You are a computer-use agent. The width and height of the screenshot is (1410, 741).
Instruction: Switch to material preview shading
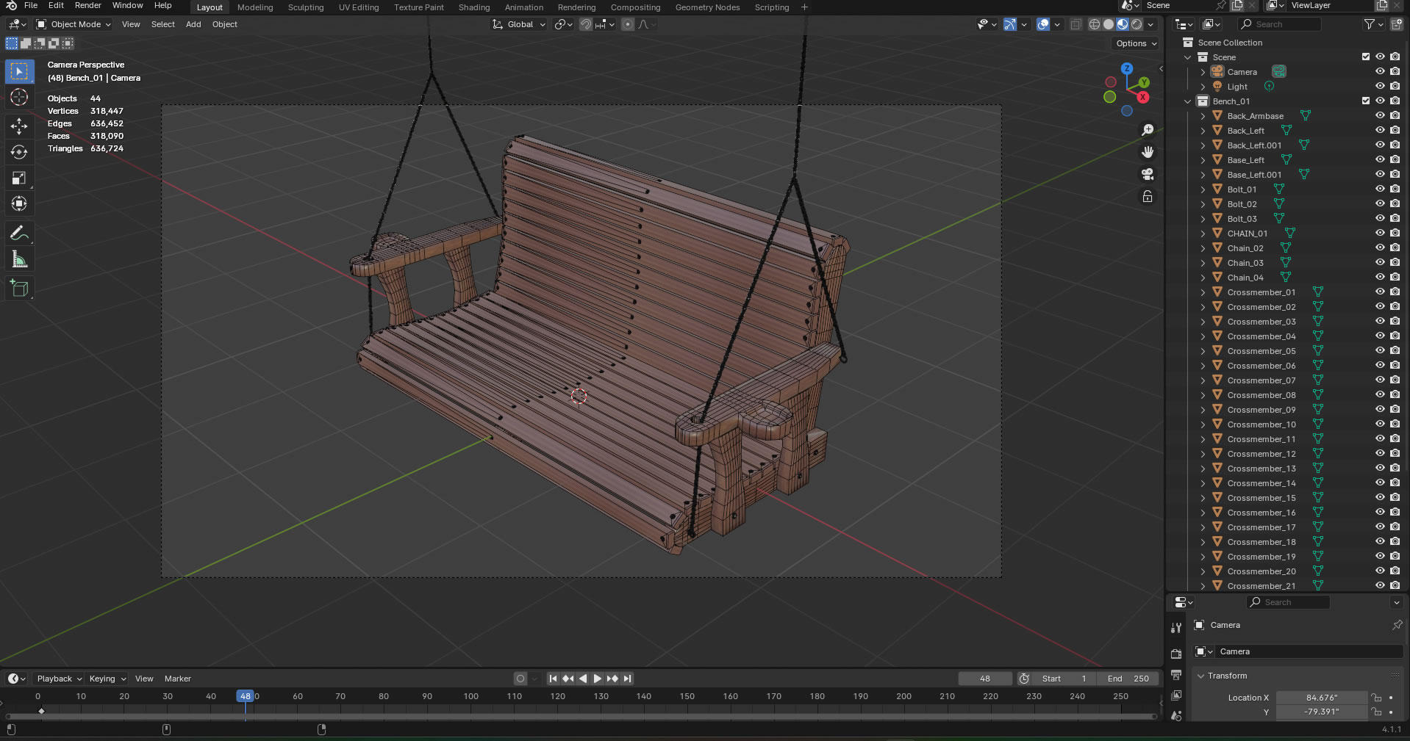(1123, 24)
